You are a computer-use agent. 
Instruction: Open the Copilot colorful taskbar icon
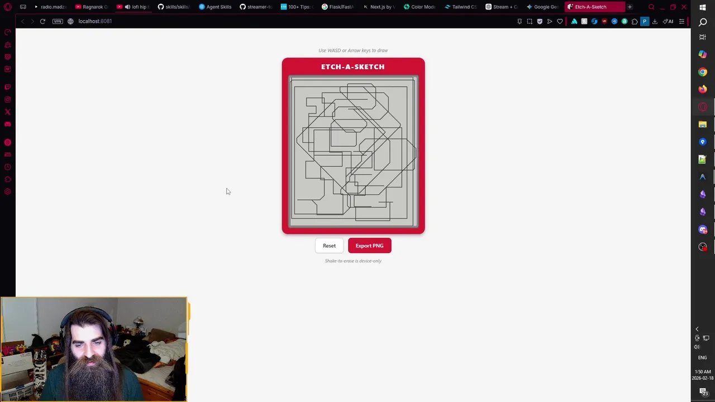click(703, 54)
